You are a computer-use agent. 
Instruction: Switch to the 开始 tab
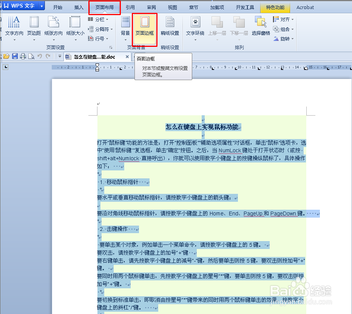(58, 8)
